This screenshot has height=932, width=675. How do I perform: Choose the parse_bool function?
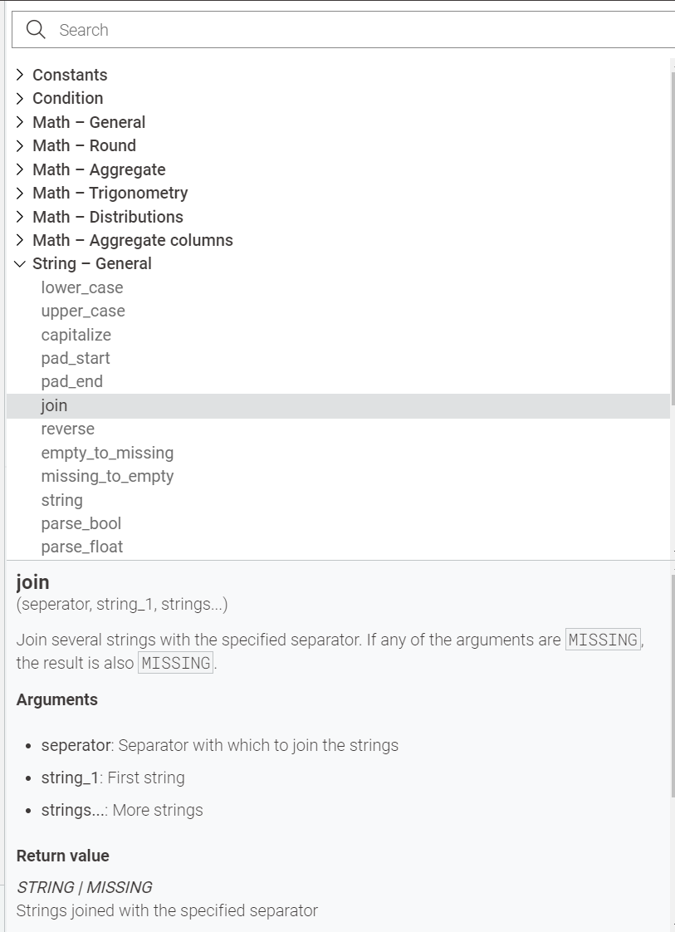[x=81, y=523]
